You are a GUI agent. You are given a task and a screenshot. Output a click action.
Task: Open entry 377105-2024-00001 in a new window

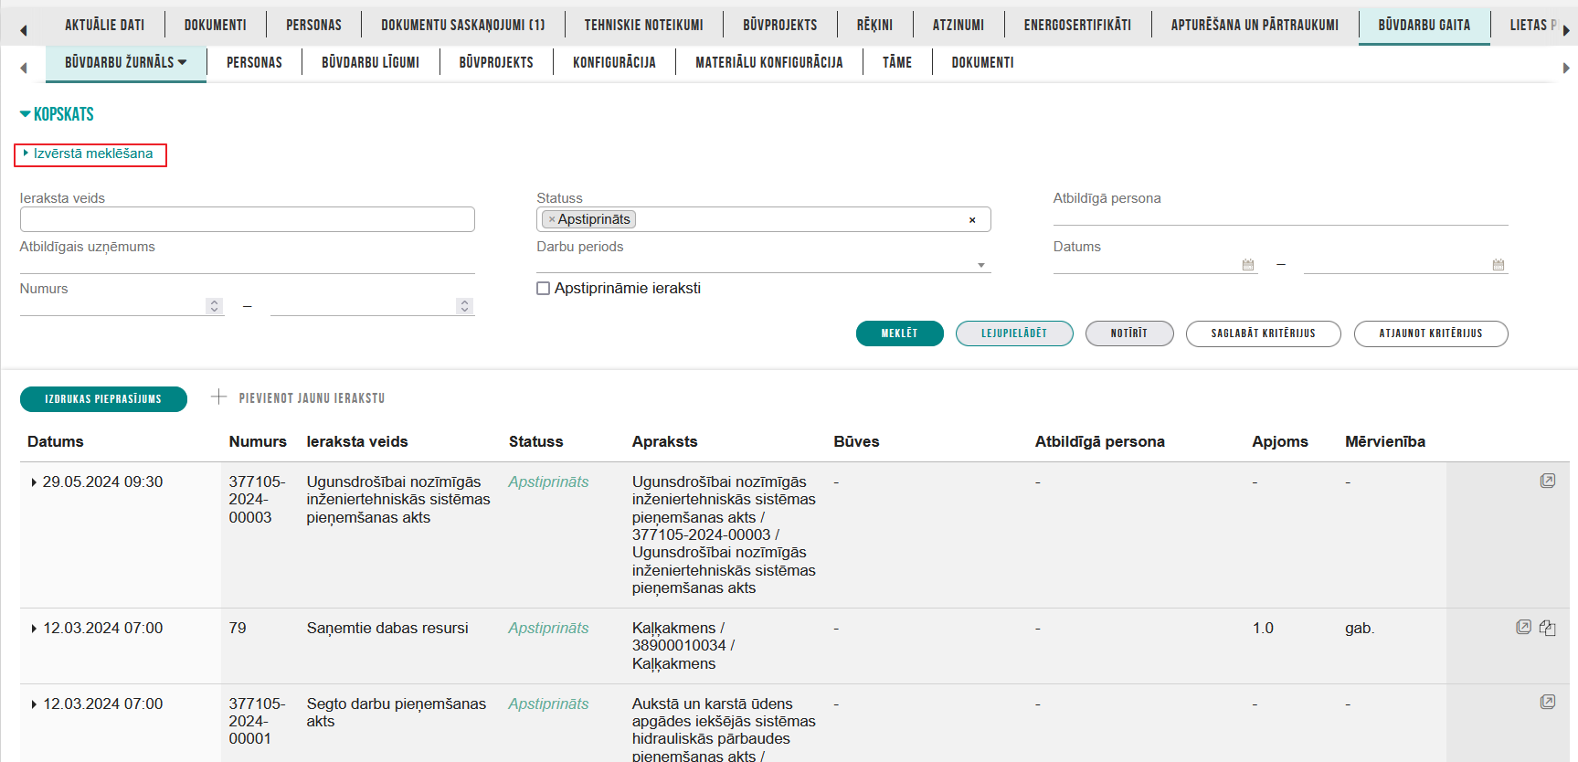coord(1547,702)
